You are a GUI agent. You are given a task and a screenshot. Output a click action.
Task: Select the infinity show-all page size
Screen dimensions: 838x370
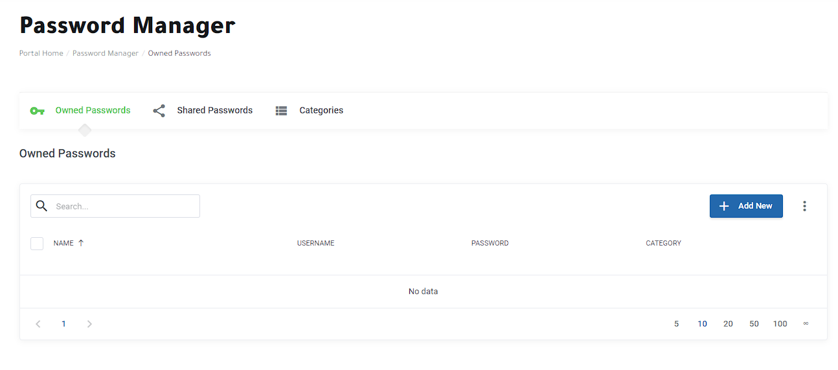806,324
